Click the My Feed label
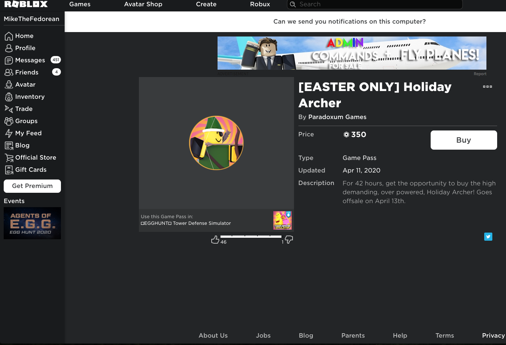 28,133
